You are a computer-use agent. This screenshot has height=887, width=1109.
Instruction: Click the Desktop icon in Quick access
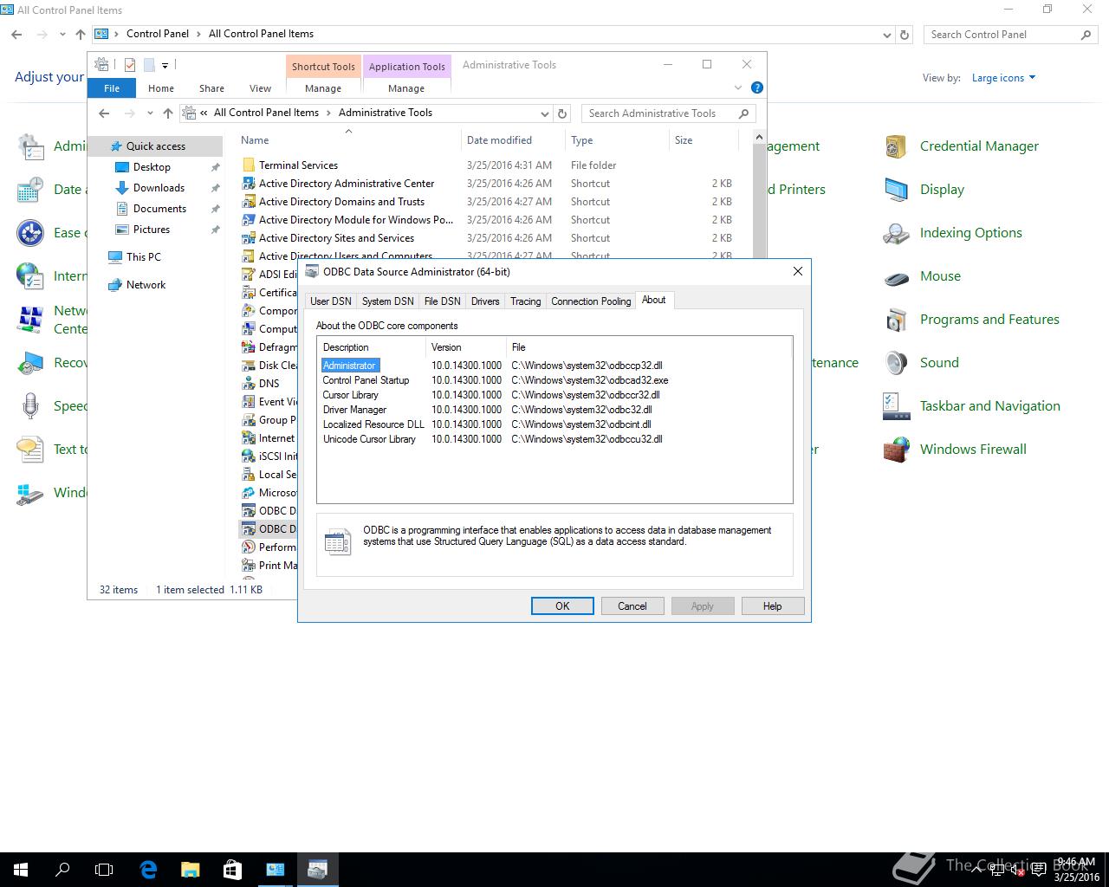[122, 167]
